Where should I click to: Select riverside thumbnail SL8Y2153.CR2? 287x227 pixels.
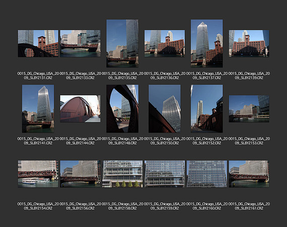249,109
